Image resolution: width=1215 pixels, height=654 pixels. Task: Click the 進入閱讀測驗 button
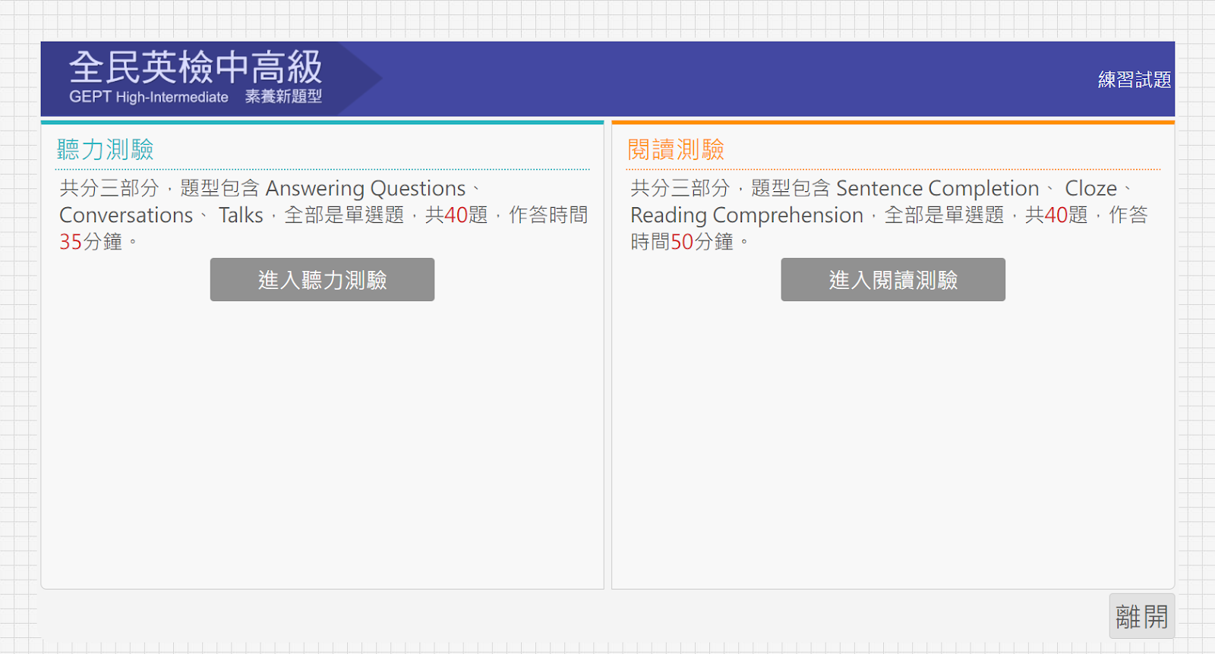tap(893, 280)
